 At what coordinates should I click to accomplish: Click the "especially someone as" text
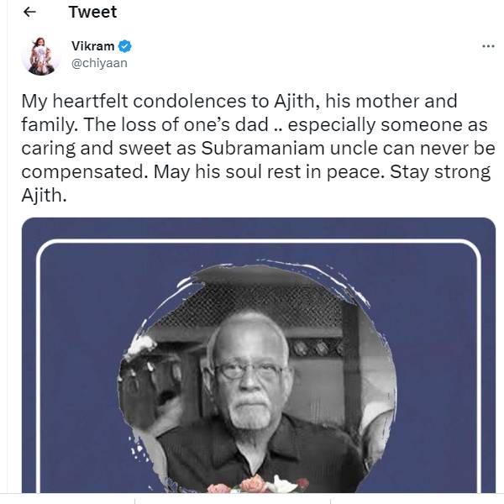[387, 125]
